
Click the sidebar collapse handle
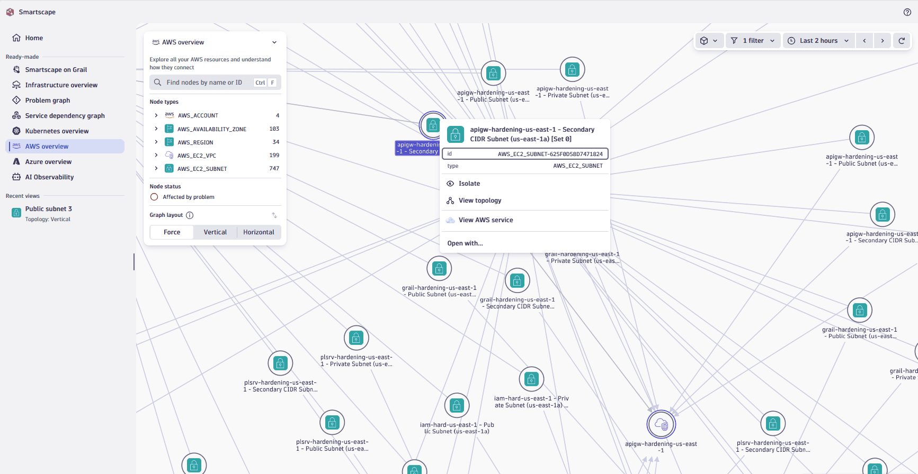[x=134, y=261]
